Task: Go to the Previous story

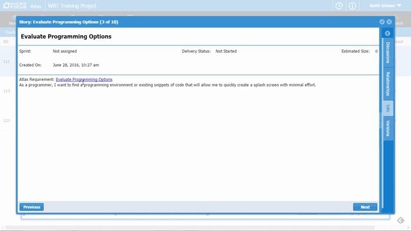Action: (x=31, y=207)
